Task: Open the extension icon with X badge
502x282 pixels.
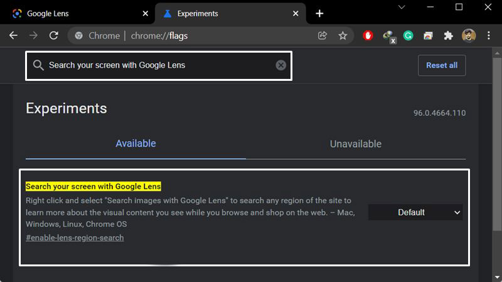Action: click(x=389, y=36)
